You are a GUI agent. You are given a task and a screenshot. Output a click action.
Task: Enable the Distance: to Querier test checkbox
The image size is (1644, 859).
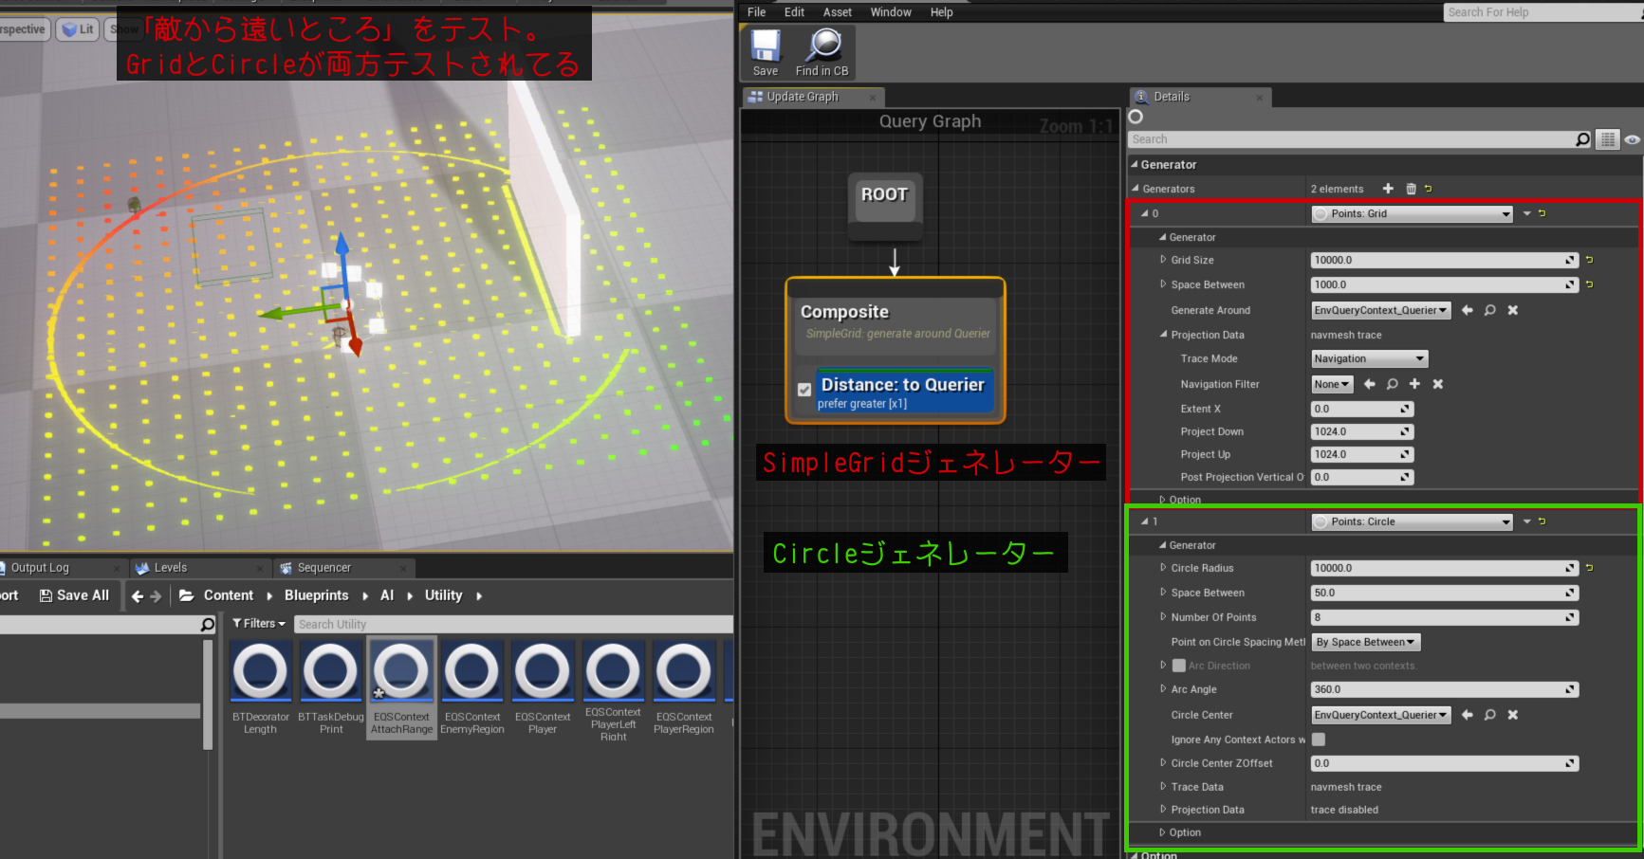[804, 389]
